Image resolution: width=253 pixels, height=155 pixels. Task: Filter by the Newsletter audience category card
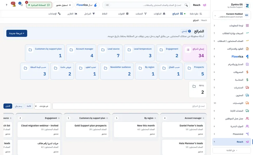(117, 71)
